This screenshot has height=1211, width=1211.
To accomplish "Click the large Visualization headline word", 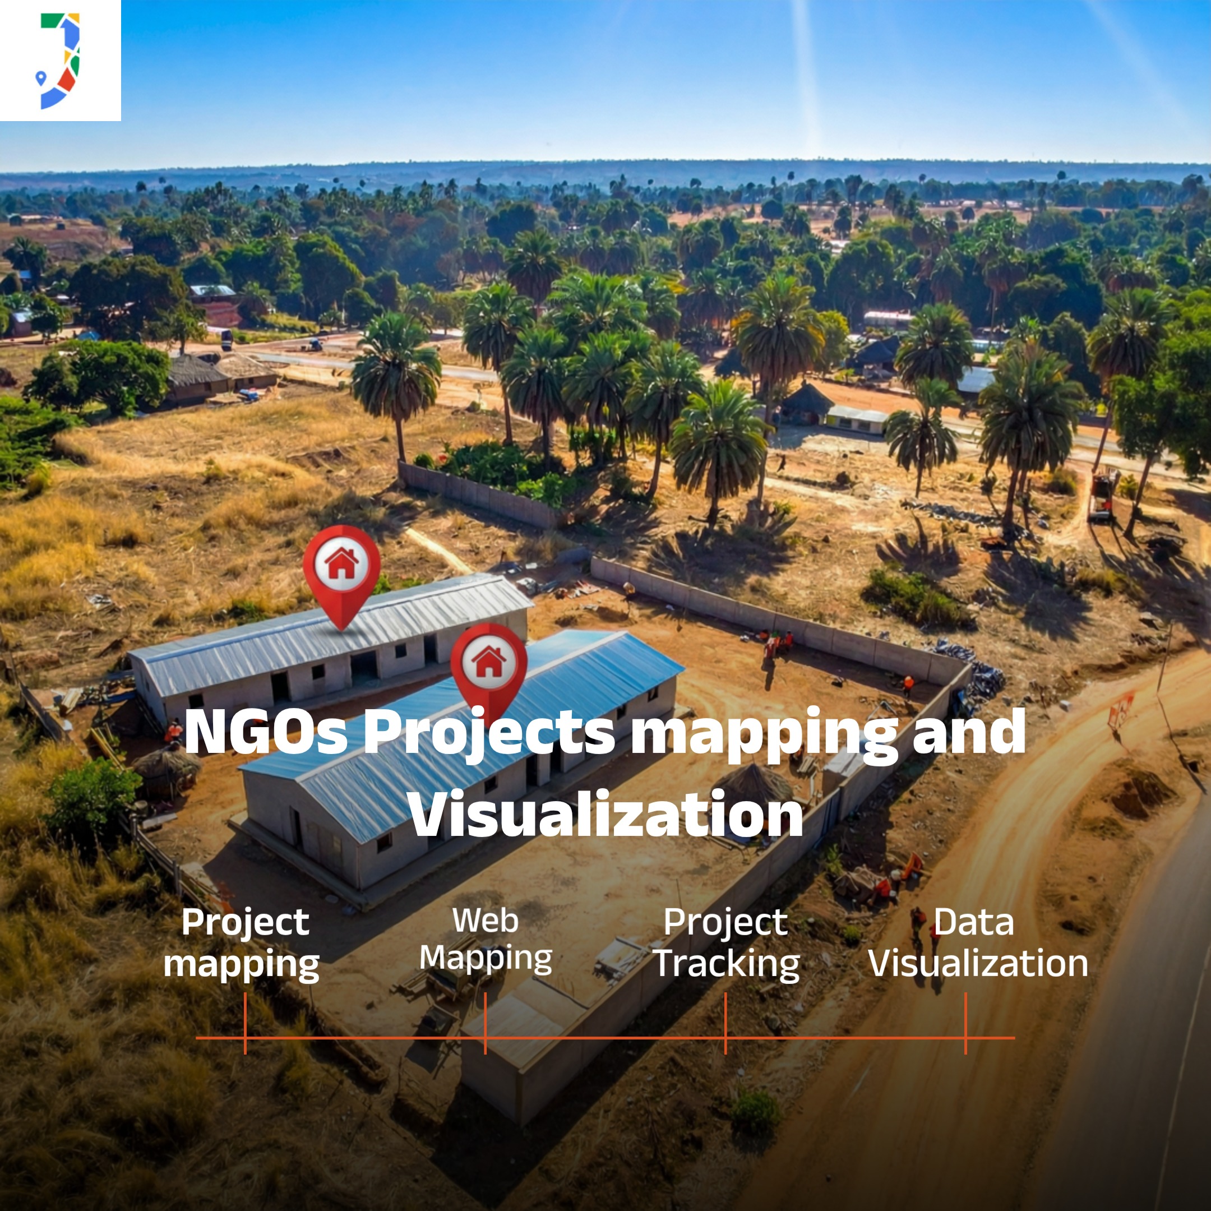I will 605,814.
